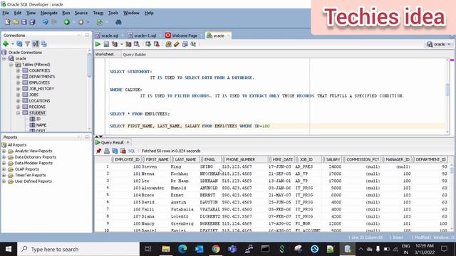Click the Collapse All icon in Connections panel
The width and height of the screenshot is (456, 256).
coord(44,44)
